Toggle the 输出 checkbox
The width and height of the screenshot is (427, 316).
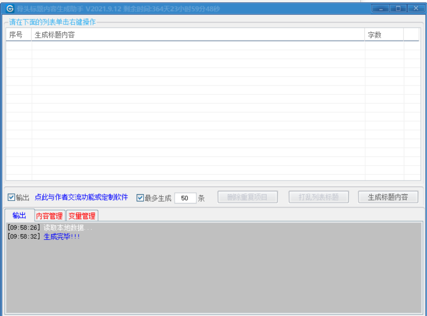pos(12,197)
